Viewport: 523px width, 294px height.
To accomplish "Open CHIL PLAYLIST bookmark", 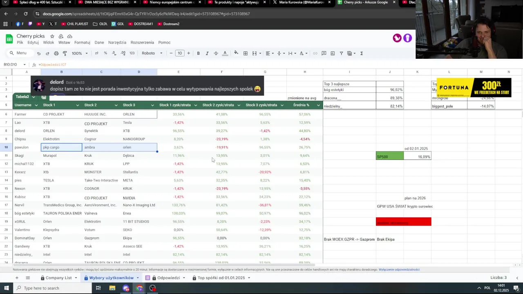I will (74, 24).
